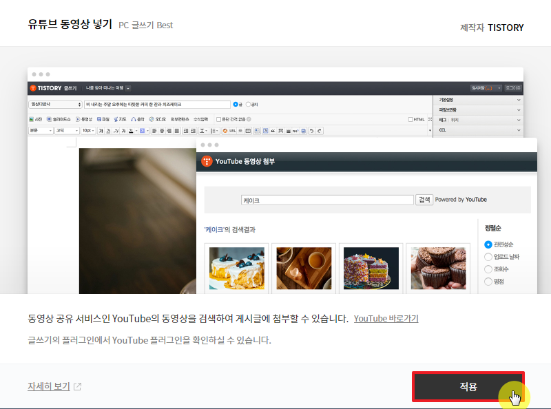Open the 본문 paragraph style dropdown
551x409 pixels.
(x=41, y=131)
